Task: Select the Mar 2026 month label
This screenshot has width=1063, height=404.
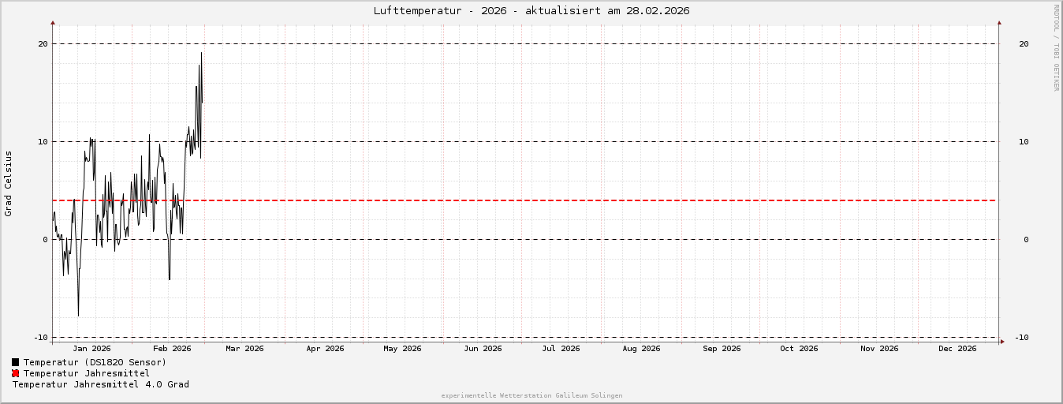Action: [244, 348]
